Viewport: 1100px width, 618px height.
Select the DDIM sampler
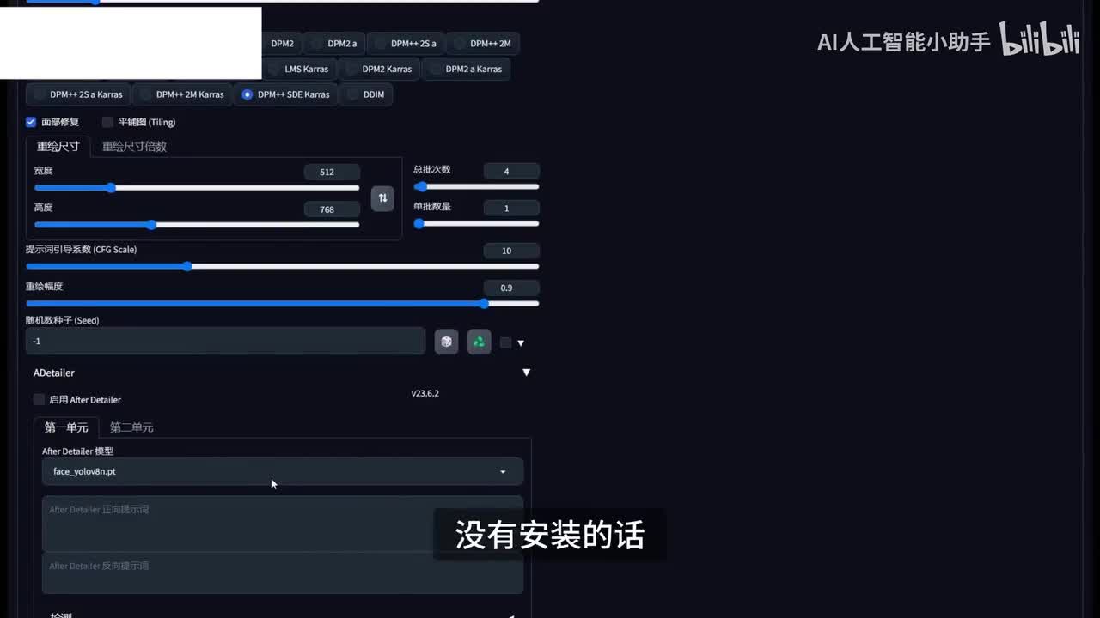(365, 94)
